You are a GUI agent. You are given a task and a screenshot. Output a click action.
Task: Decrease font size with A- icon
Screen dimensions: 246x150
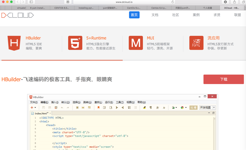pos(164,108)
